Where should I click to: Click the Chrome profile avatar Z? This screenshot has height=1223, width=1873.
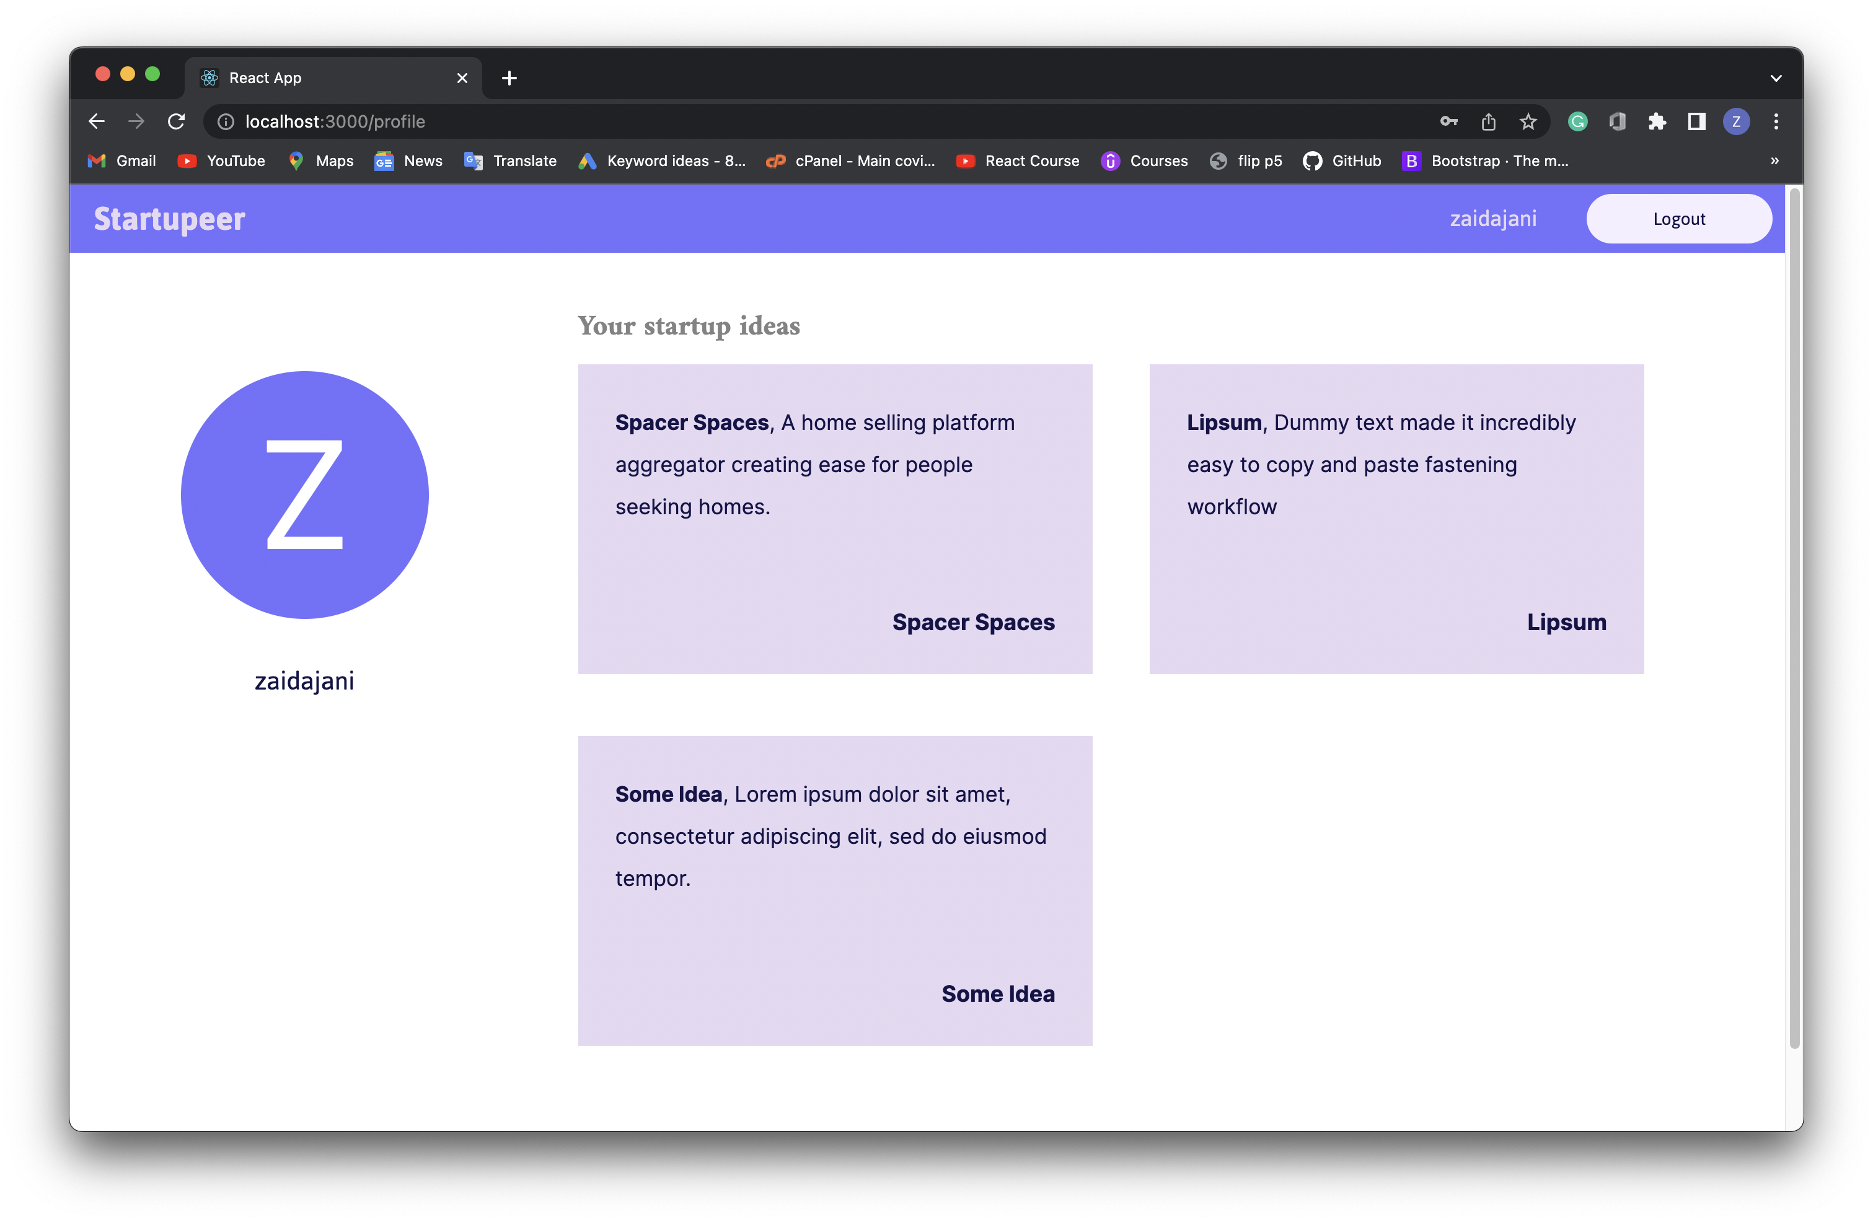[1736, 121]
